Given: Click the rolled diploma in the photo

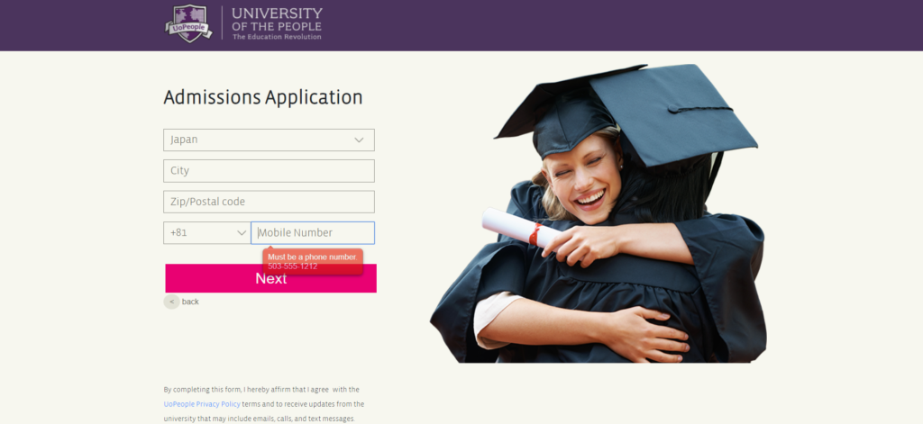Looking at the screenshot, I should click(521, 228).
